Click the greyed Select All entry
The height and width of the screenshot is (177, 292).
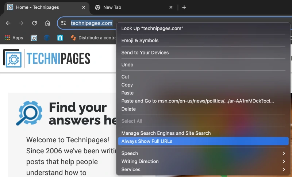coord(203,121)
